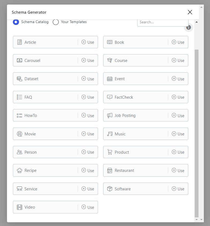This screenshot has height=226, width=210.
Task: Click the inner scrollbar up arrow
Action: point(196,22)
